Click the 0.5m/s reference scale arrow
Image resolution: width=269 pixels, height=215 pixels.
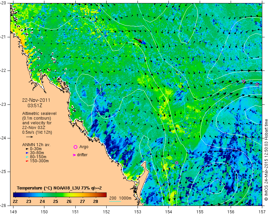point(30,137)
